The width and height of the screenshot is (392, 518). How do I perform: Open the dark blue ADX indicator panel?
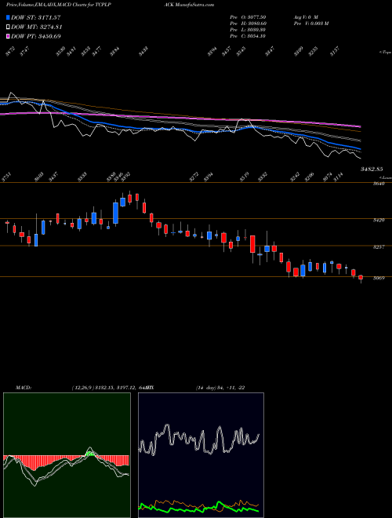201,455
